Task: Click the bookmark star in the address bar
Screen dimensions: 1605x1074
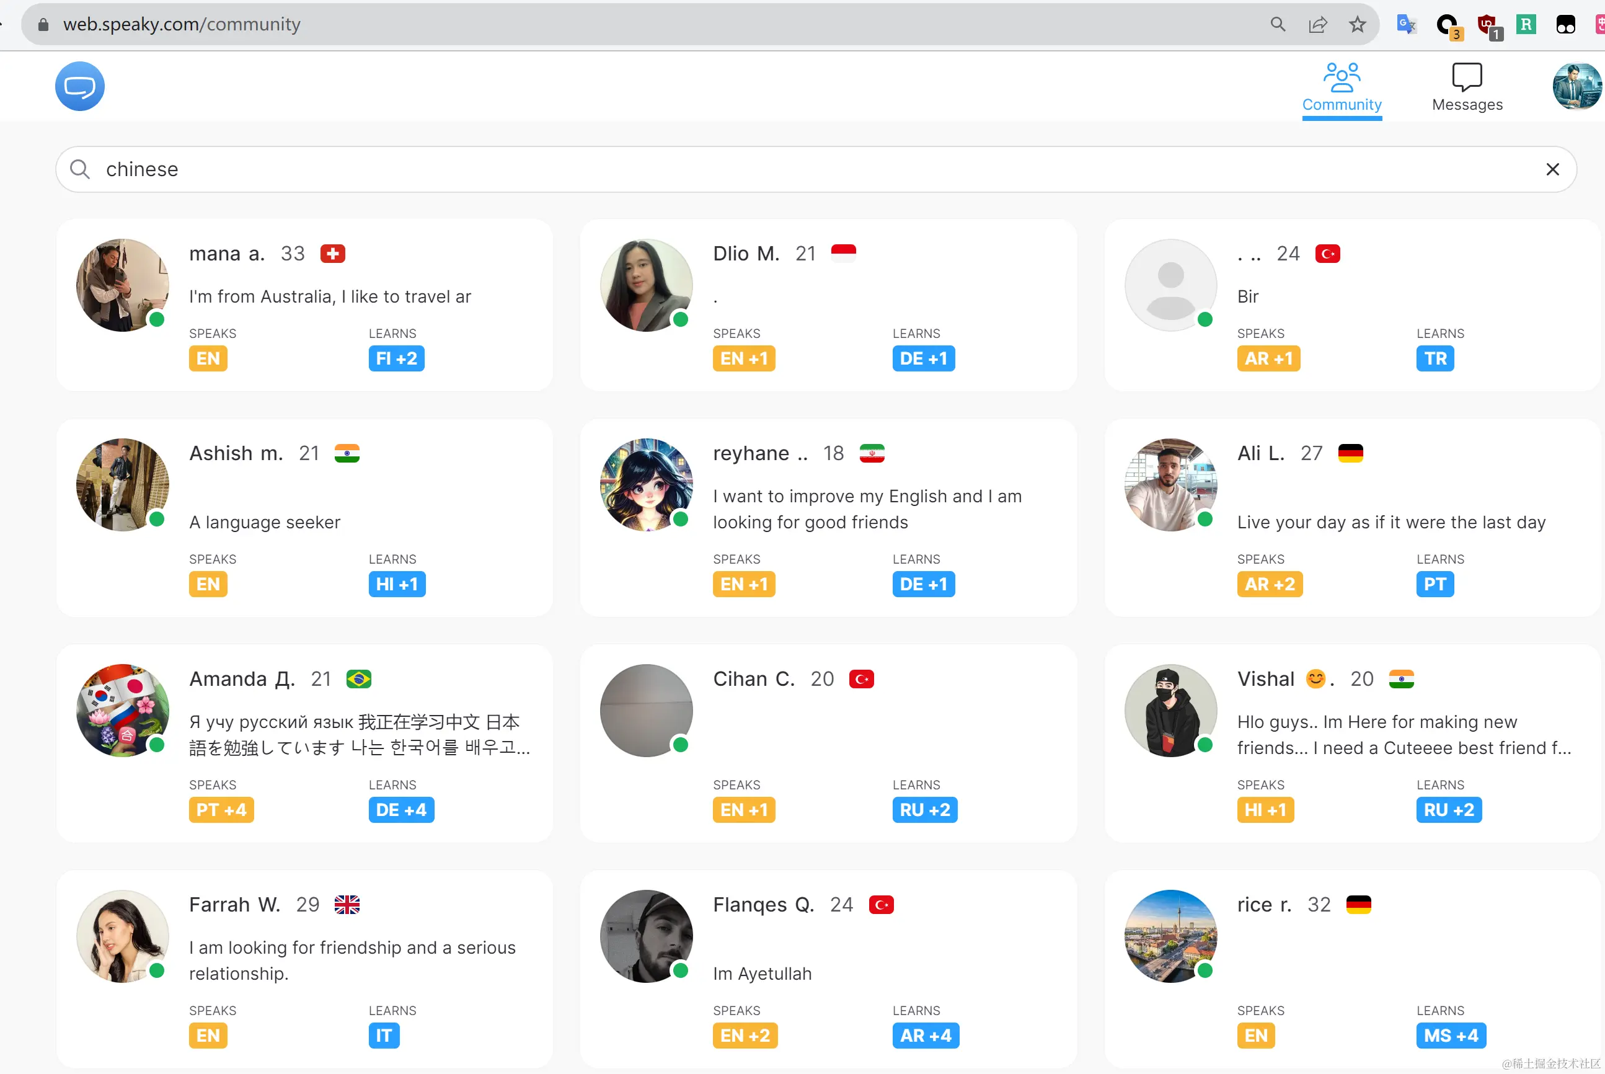Action: 1358,24
